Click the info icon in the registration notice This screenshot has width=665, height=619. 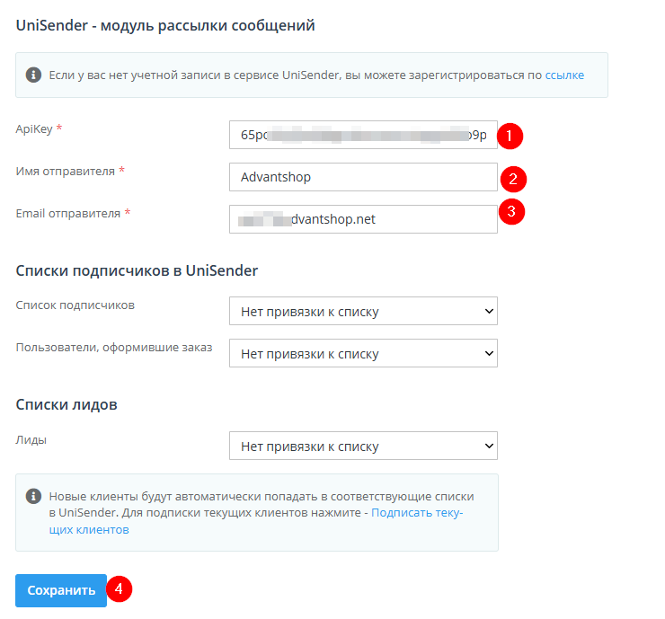coord(33,75)
